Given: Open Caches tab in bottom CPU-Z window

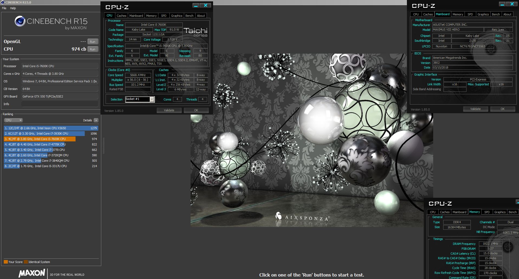Looking at the screenshot, I should click(x=445, y=212).
